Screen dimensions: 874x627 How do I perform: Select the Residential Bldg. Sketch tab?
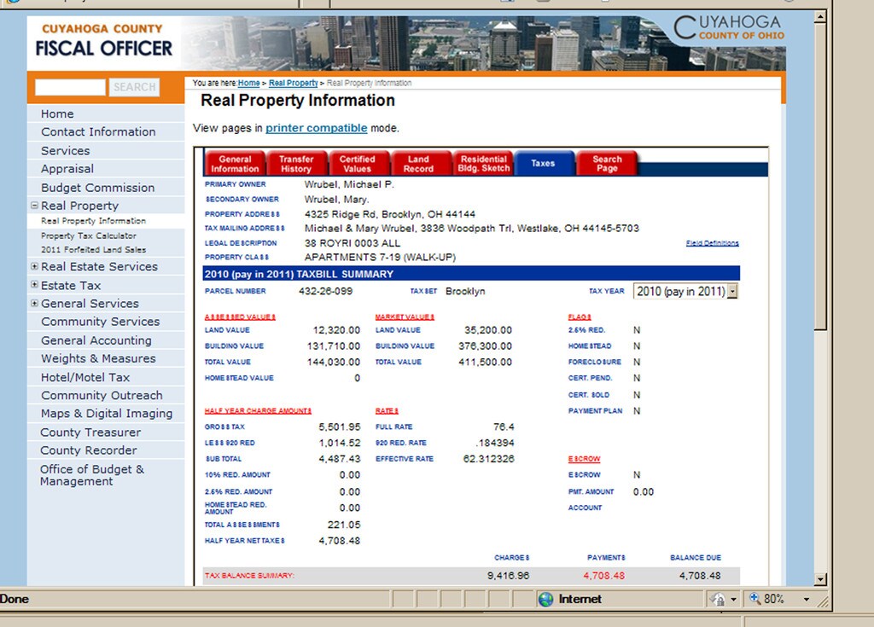(483, 164)
